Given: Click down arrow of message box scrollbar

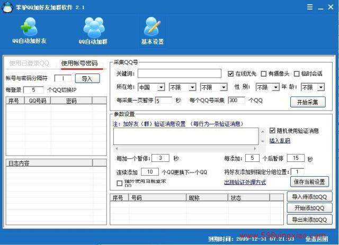Looking at the screenshot, I should pos(263,141).
